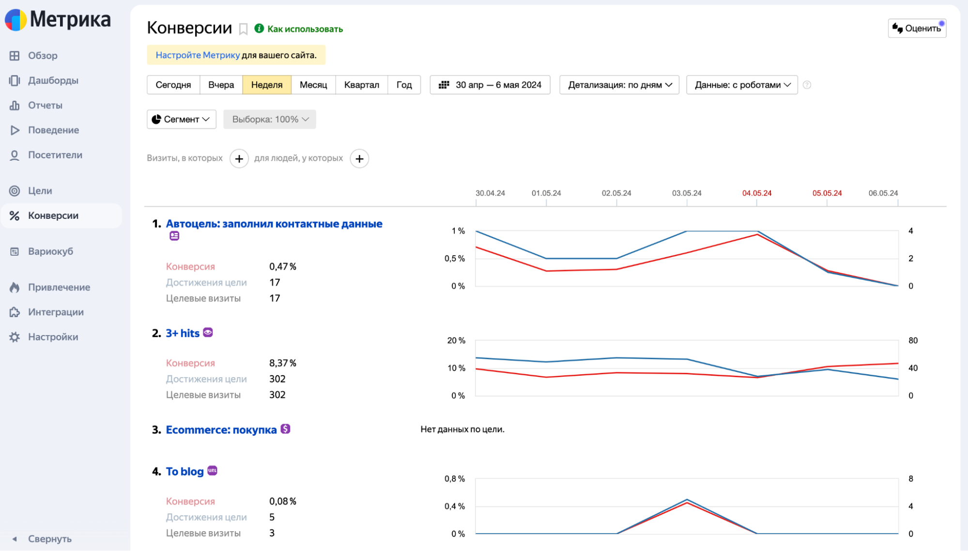
Task: Open goal Автоцель: заполнил контактные данные
Action: pyautogui.click(x=274, y=224)
